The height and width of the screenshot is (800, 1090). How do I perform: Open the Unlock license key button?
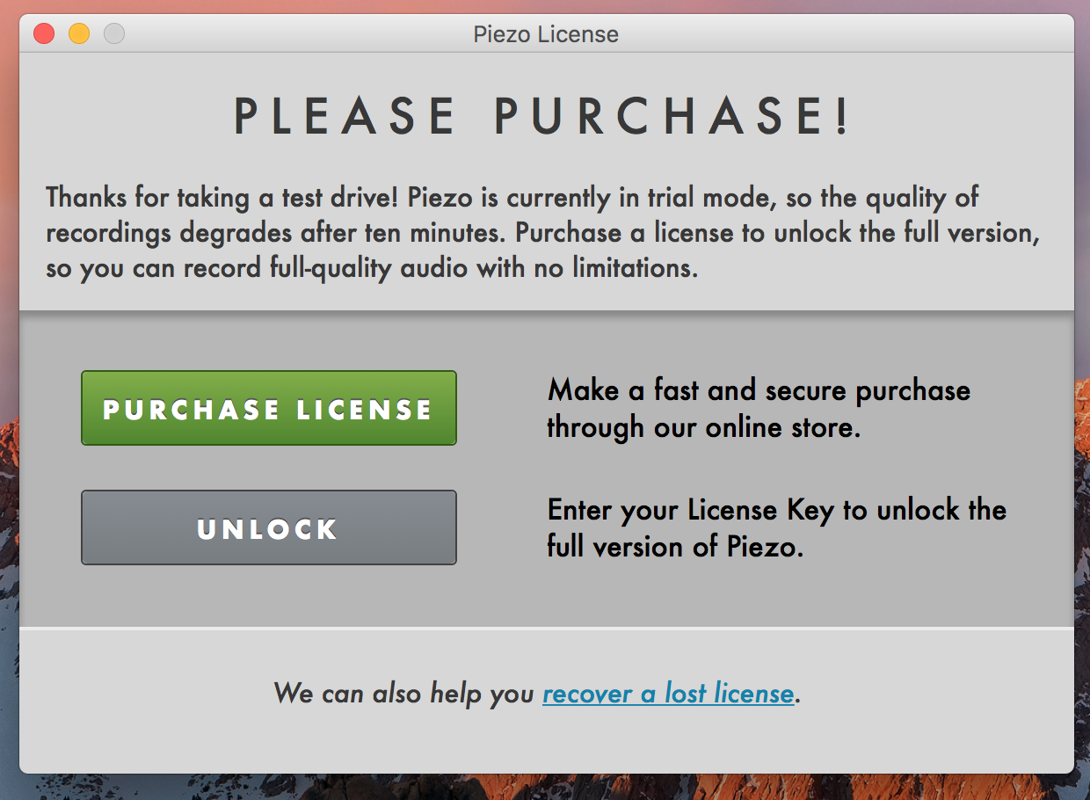point(269,527)
